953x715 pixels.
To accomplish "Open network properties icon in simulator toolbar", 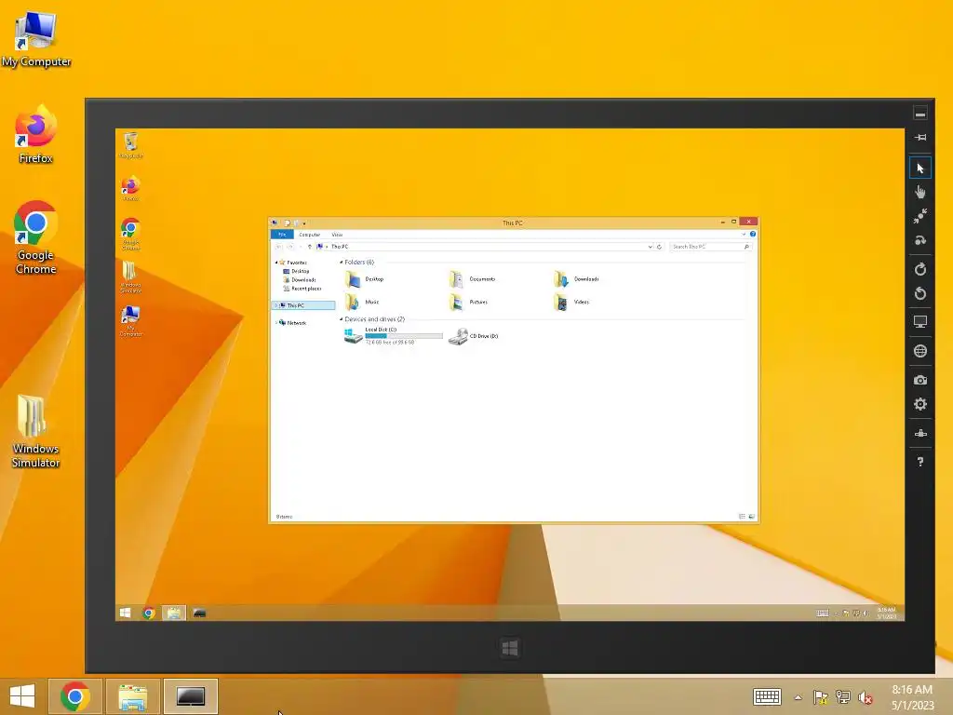I will click(920, 434).
